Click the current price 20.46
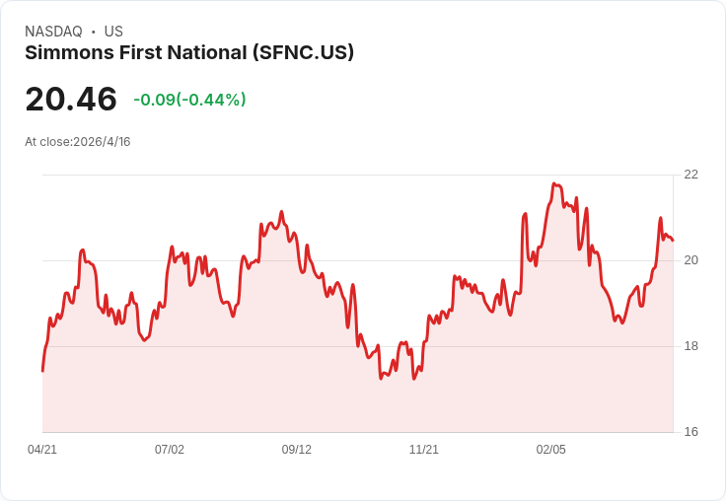This screenshot has width=726, height=501. (x=71, y=99)
